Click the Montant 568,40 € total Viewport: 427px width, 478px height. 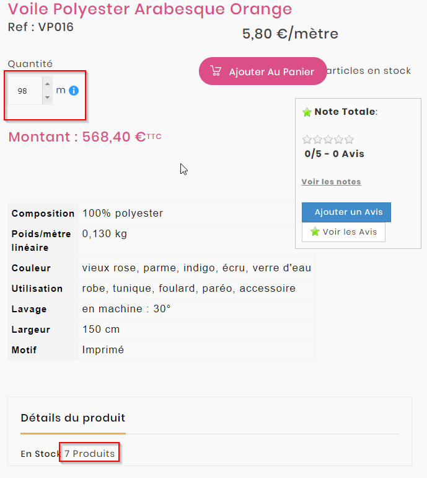point(85,137)
